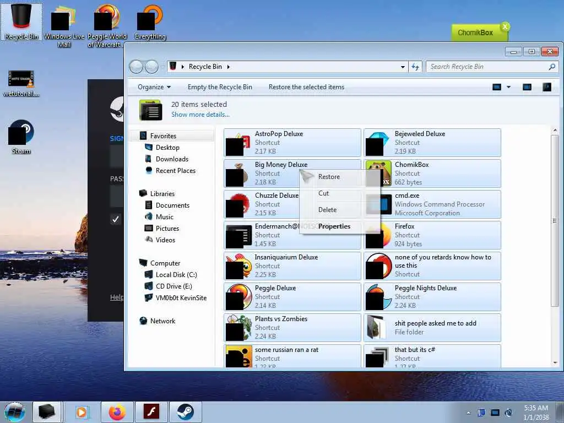The image size is (564, 423).
Task: Expand Libraries in navigation pane
Action: click(x=162, y=193)
